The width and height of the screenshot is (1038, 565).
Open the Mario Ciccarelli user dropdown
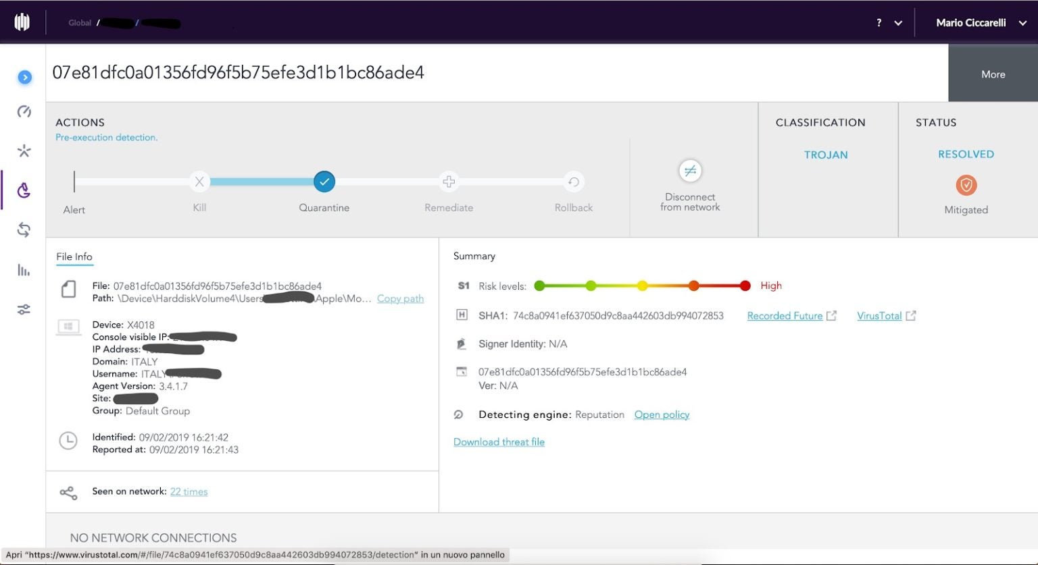[981, 23]
